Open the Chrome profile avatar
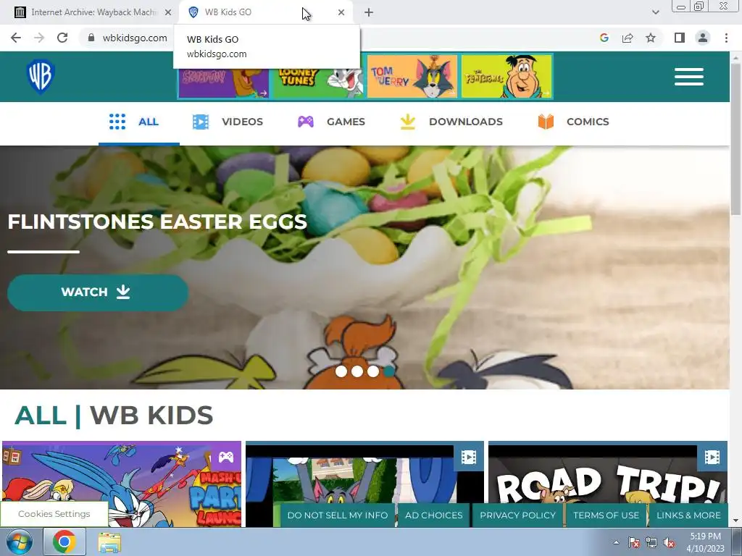742x556 pixels. (703, 38)
